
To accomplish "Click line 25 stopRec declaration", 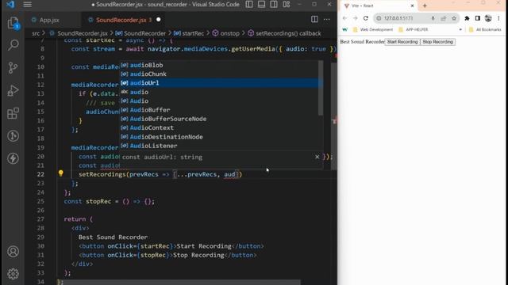I will (110, 201).
